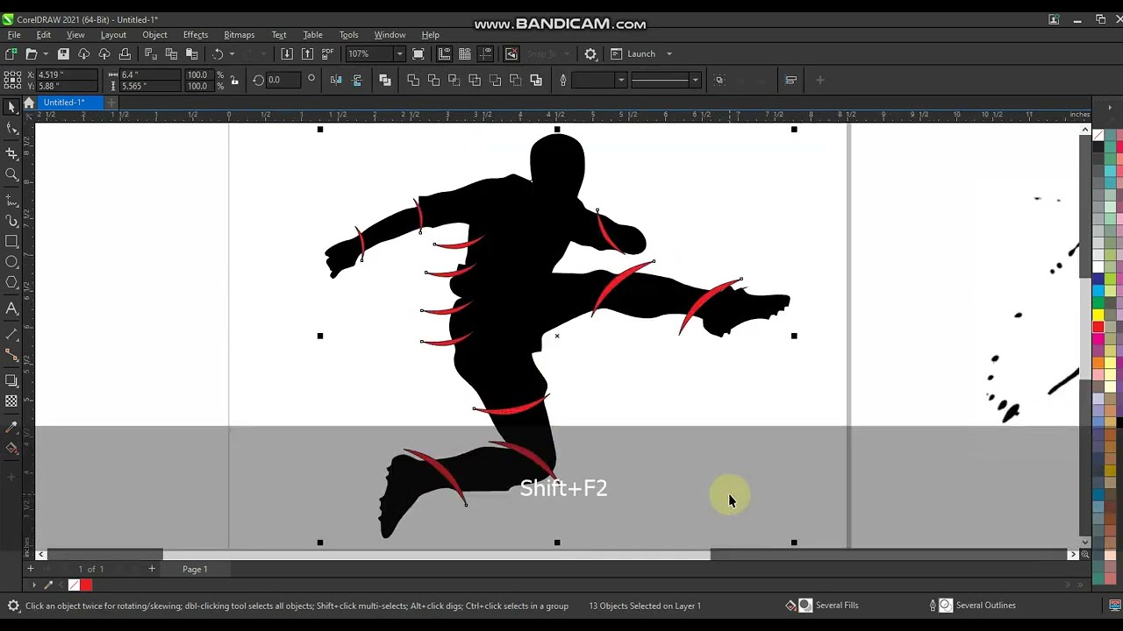Pick the red swatch in color palette
This screenshot has height=631, width=1123.
(x=1098, y=327)
